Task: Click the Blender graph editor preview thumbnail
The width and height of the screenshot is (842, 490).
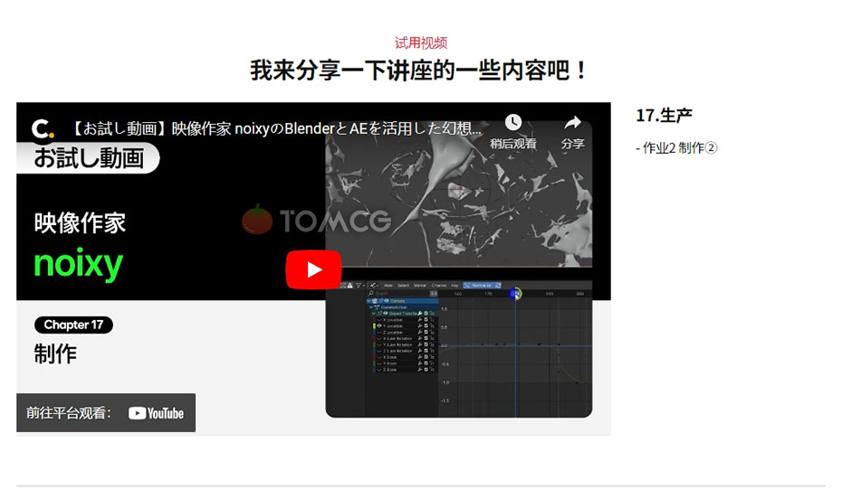Action: tap(459, 349)
